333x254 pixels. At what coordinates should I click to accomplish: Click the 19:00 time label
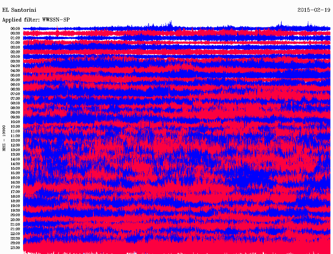coord(15,206)
